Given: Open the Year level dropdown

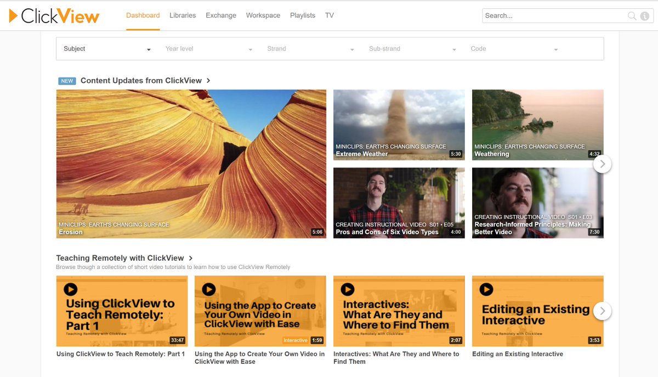Looking at the screenshot, I should pos(209,49).
